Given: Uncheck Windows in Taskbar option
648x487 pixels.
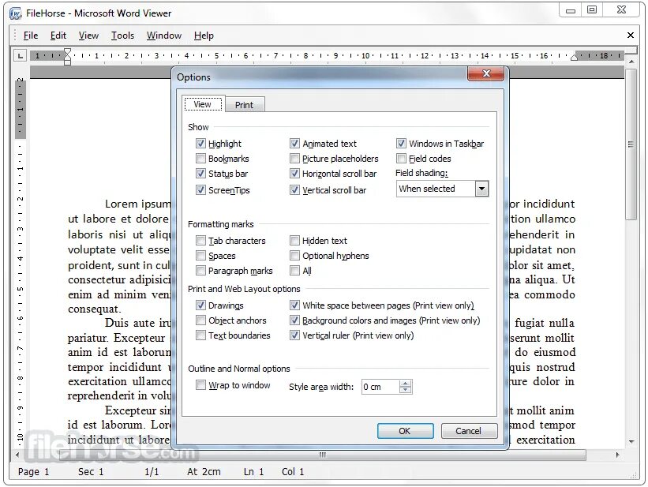Looking at the screenshot, I should [x=401, y=144].
